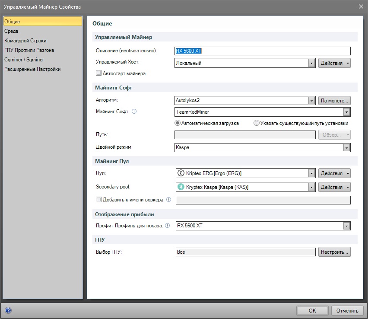Click info icon near Профит Профиль для показа

[x=167, y=226]
